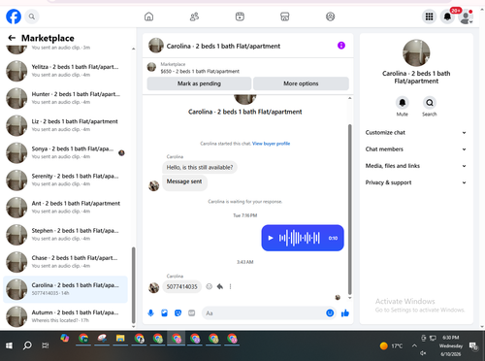Image resolution: width=485 pixels, height=361 pixels.
Task: Go to the Home feed tab
Action: click(148, 16)
